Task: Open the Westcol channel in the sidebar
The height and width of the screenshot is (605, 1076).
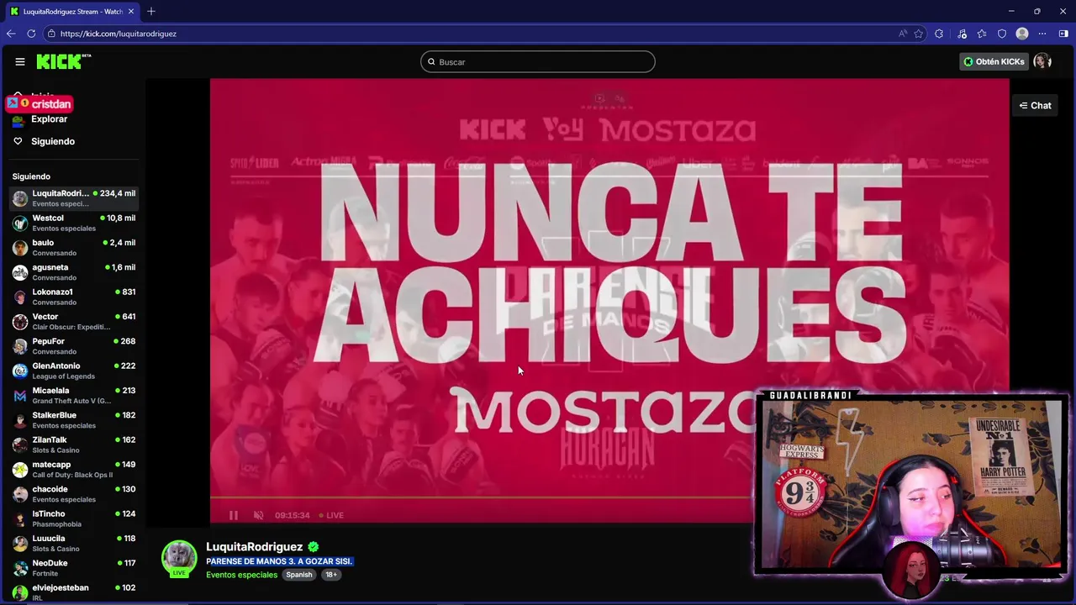Action: 74,223
